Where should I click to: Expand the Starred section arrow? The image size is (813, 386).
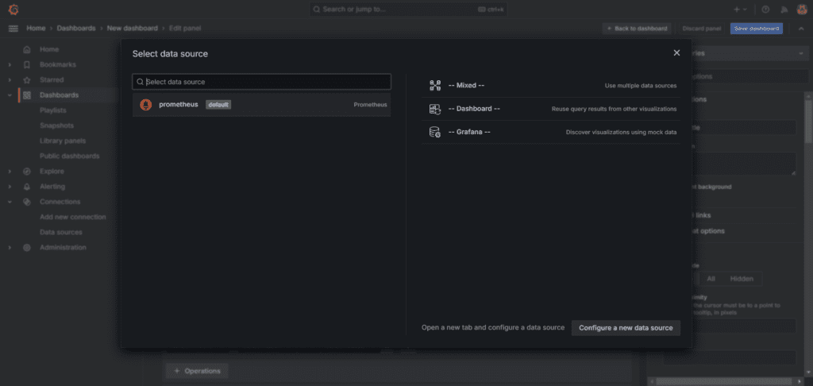point(10,80)
